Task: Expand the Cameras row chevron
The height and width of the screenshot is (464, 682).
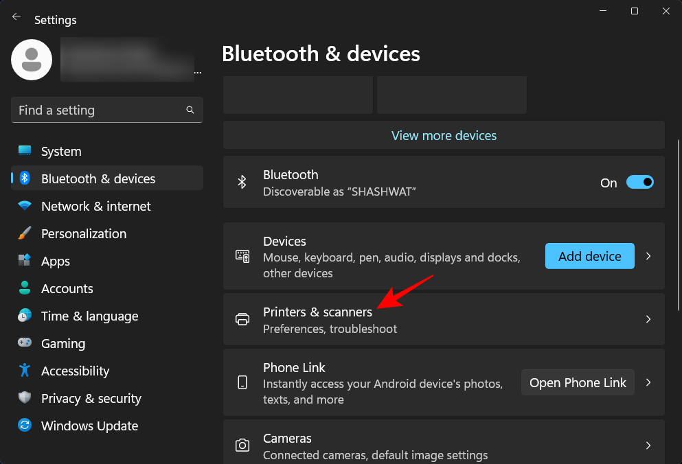Action: click(648, 445)
